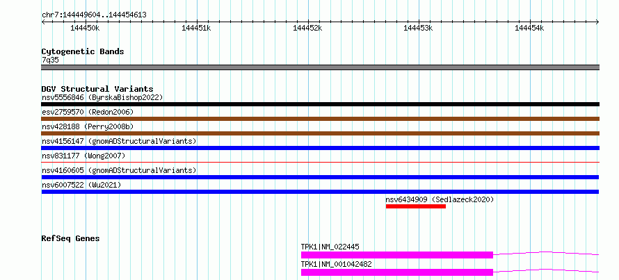Click the 144452k ruler tick label

tap(308, 28)
